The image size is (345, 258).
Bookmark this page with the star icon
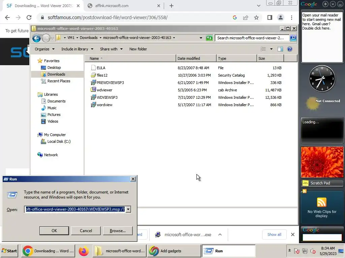click(x=256, y=17)
